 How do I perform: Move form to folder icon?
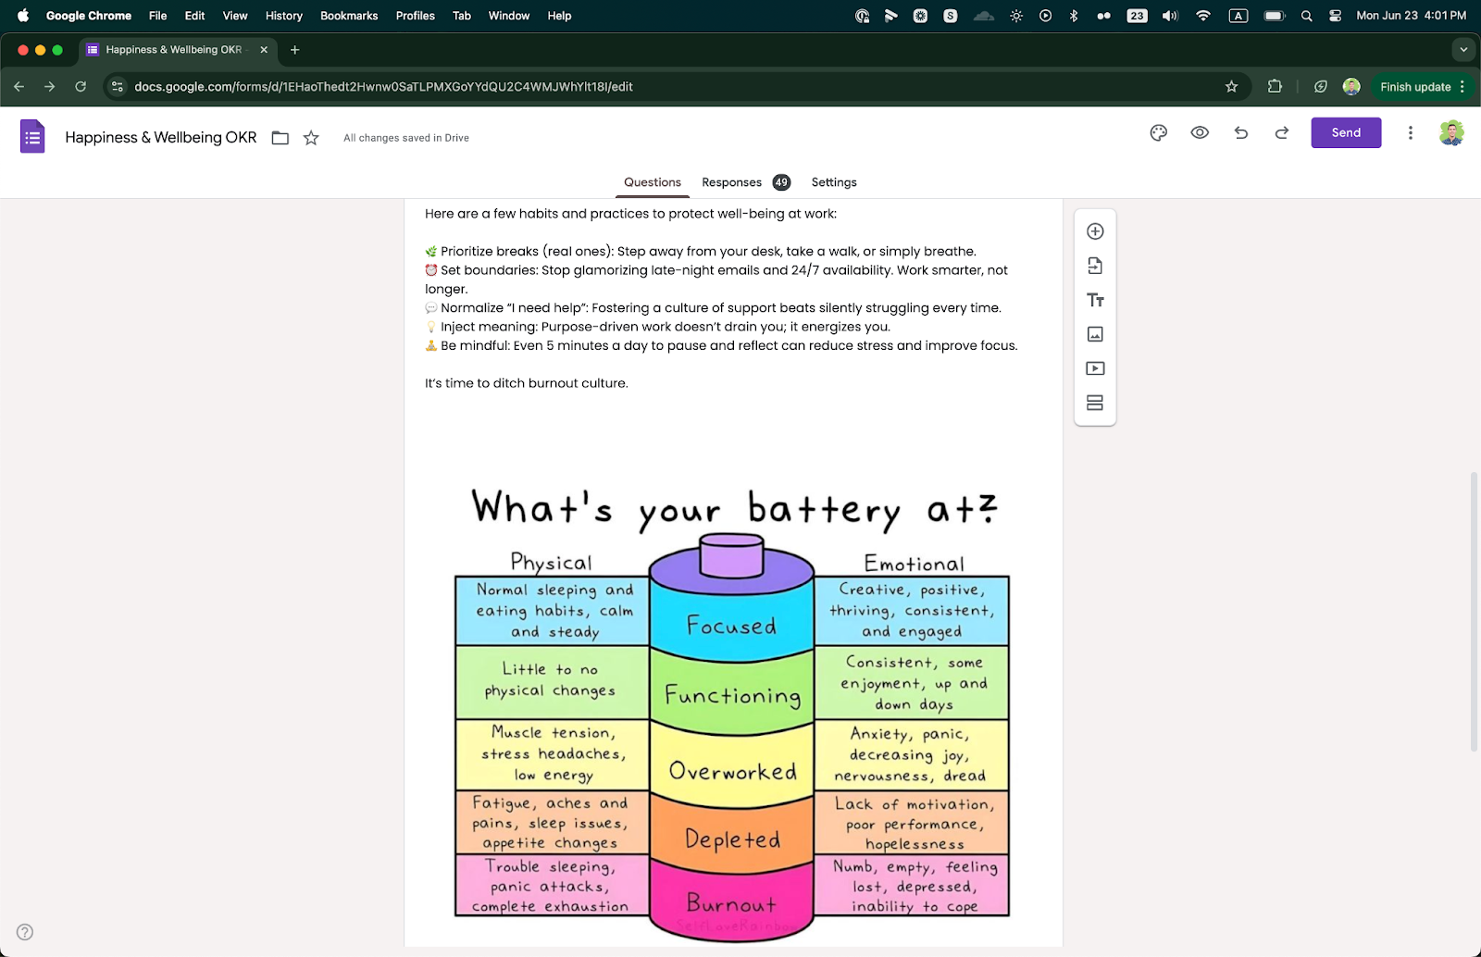coord(280,138)
